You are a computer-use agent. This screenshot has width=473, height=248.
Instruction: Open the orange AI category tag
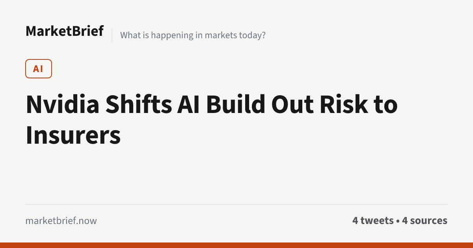(39, 69)
